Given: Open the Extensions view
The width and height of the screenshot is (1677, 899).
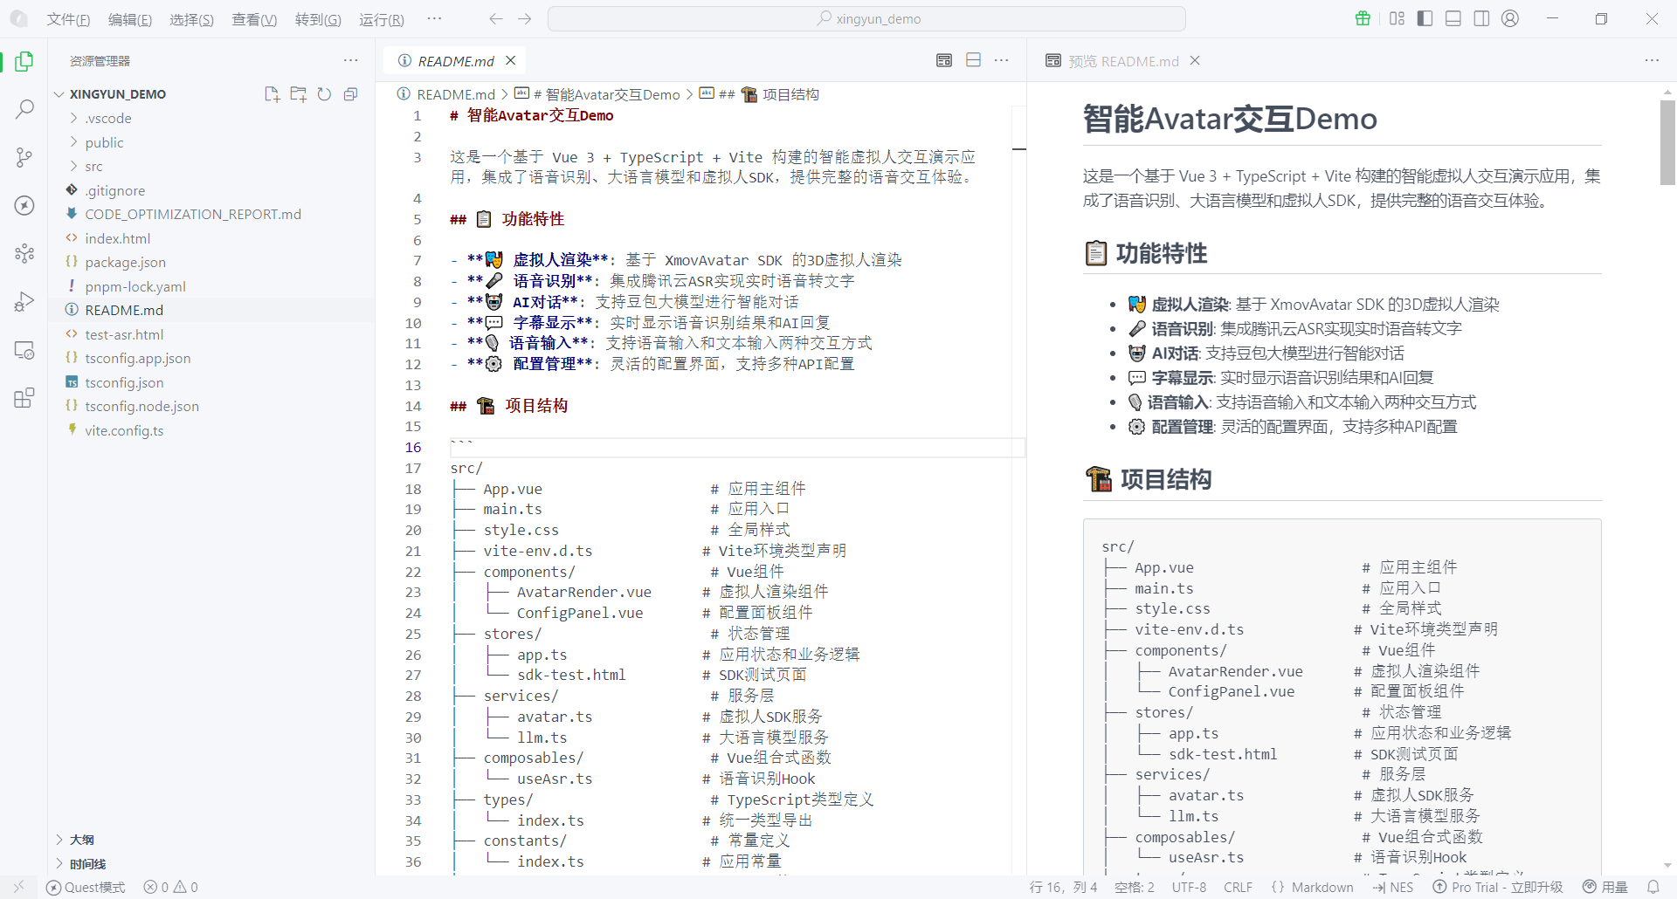Looking at the screenshot, I should tap(24, 398).
